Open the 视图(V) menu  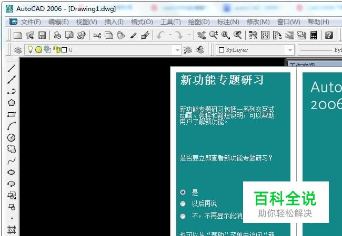coord(87,22)
